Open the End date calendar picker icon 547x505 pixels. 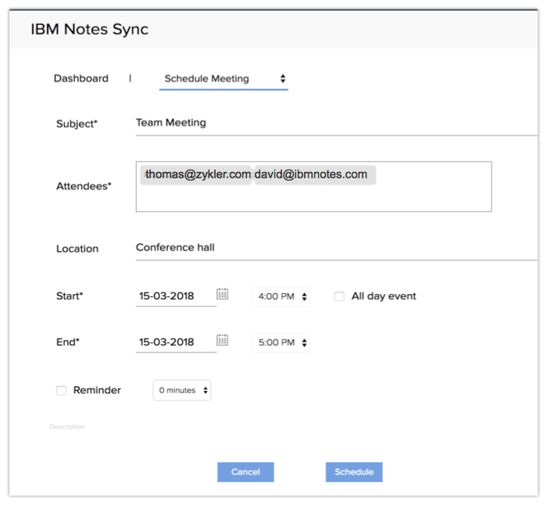223,341
